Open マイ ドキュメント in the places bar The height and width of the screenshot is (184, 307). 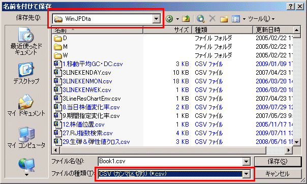26,105
